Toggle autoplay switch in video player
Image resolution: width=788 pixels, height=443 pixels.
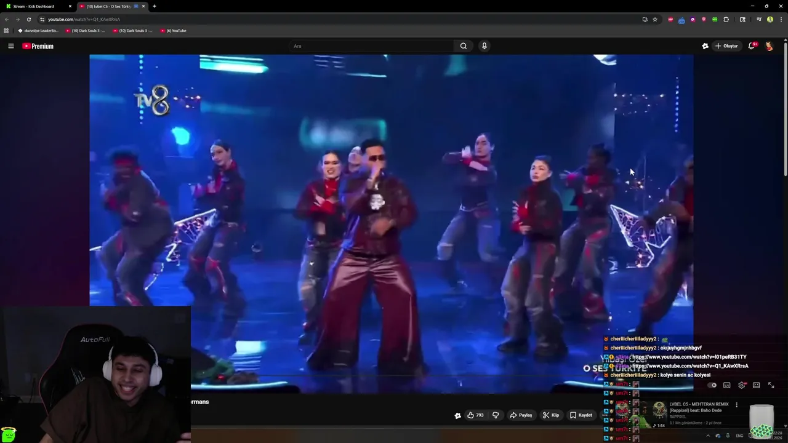(712, 385)
